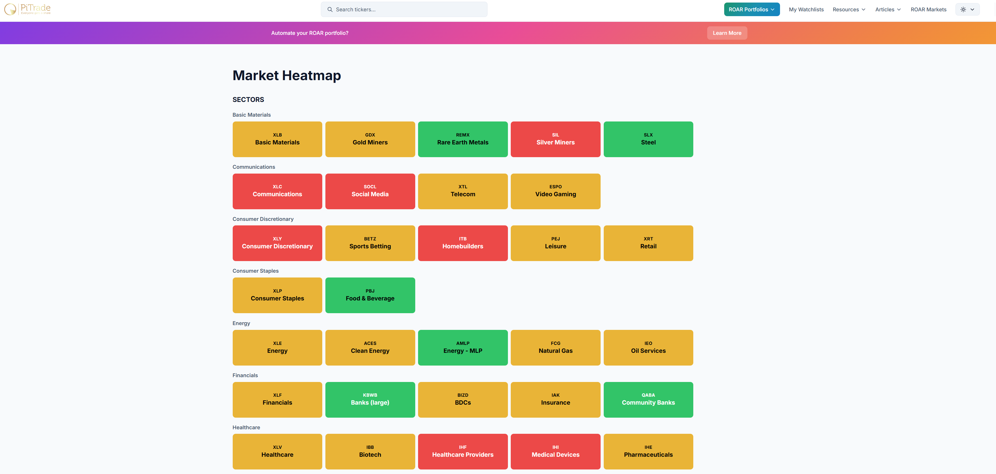The width and height of the screenshot is (996, 474).
Task: Open the Articles dropdown menu
Action: click(x=888, y=10)
